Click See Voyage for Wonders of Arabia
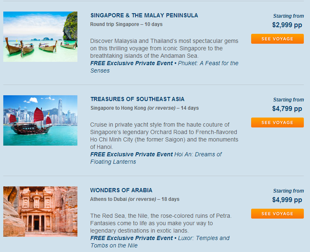This screenshot has height=252, width=310. (277, 214)
